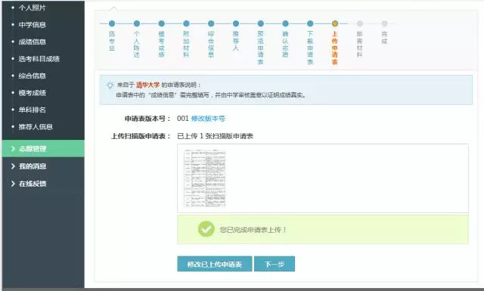
Task: Go to the 确认志愿 step
Action: [285, 23]
